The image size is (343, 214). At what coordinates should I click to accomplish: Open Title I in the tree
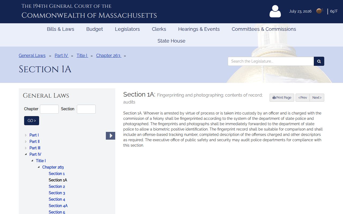[41, 161]
